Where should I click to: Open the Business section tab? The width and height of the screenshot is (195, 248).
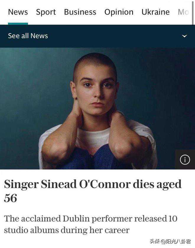click(80, 12)
